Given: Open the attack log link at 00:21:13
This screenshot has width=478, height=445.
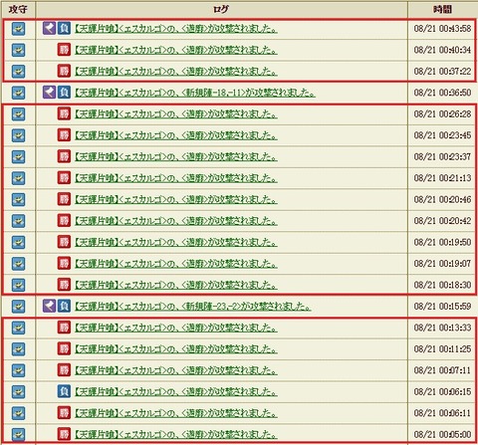Looking at the screenshot, I should tap(175, 178).
